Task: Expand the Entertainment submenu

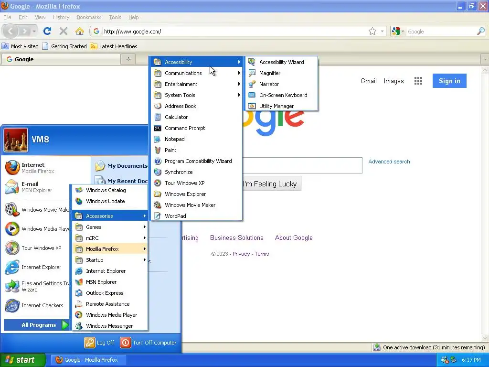Action: [196, 84]
